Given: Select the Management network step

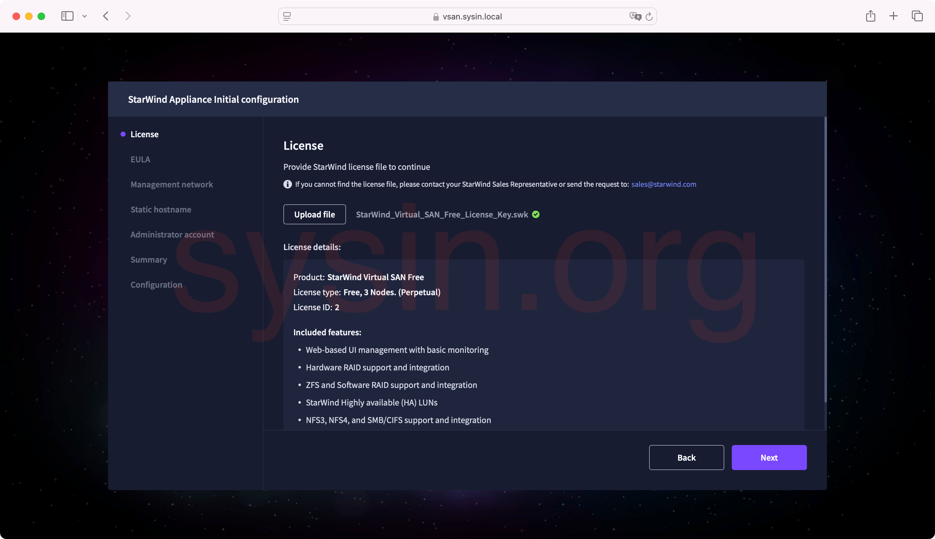Looking at the screenshot, I should [172, 184].
